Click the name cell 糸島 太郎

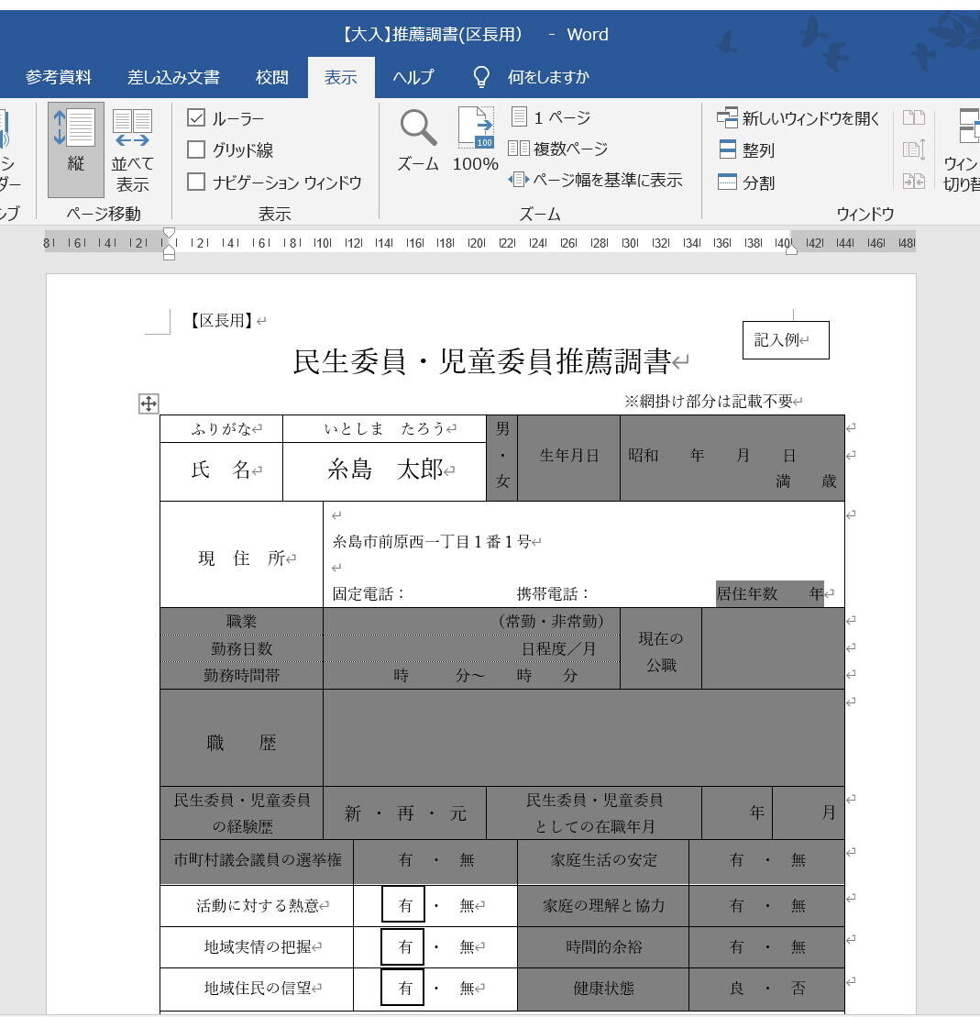coord(385,471)
